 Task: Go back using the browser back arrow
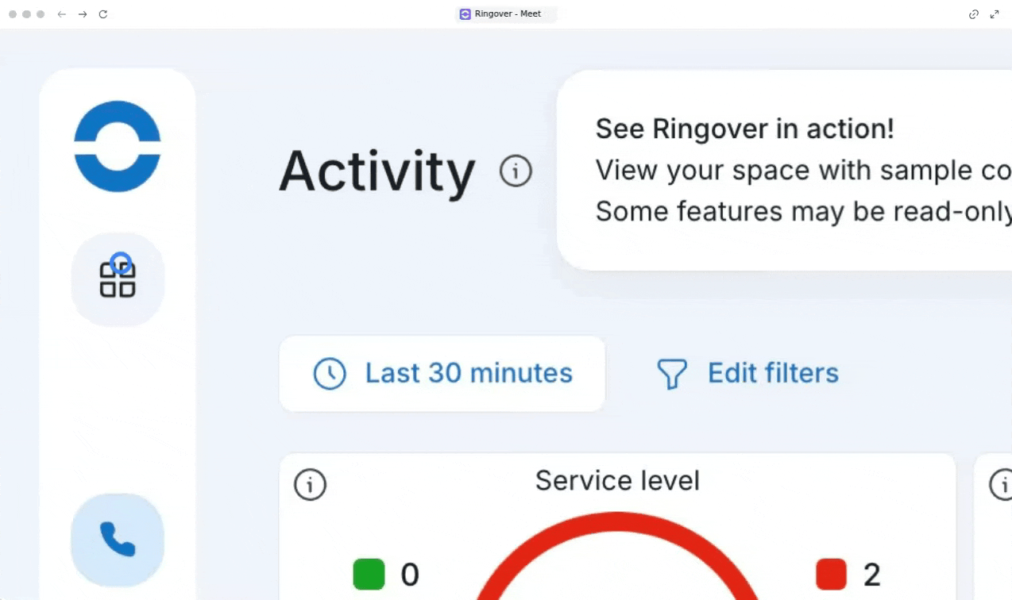click(62, 14)
